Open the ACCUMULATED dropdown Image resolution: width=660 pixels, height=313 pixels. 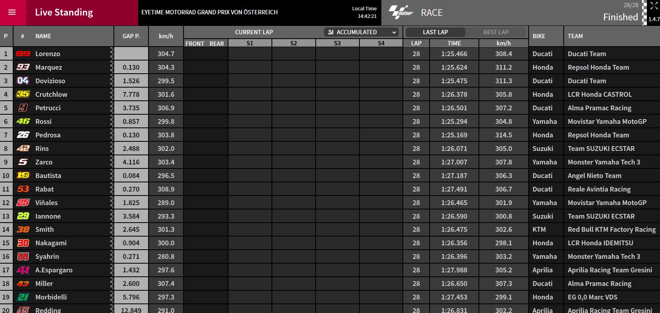(x=361, y=32)
